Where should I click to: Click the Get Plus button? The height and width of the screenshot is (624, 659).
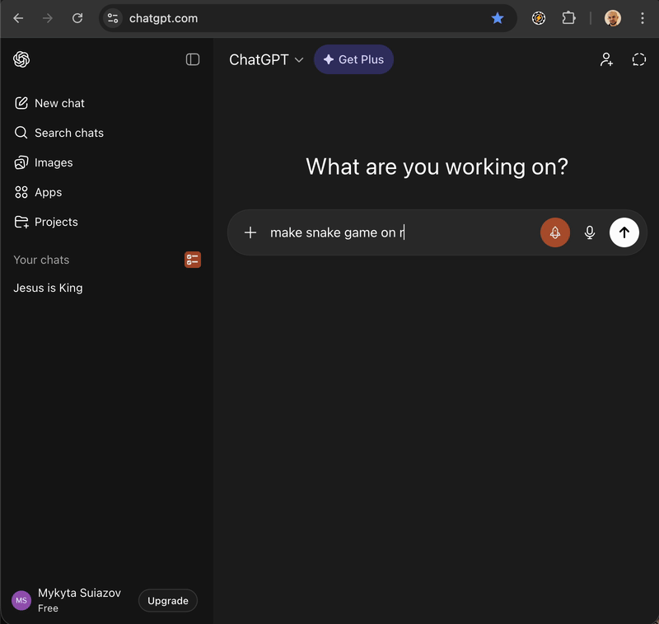click(x=353, y=59)
